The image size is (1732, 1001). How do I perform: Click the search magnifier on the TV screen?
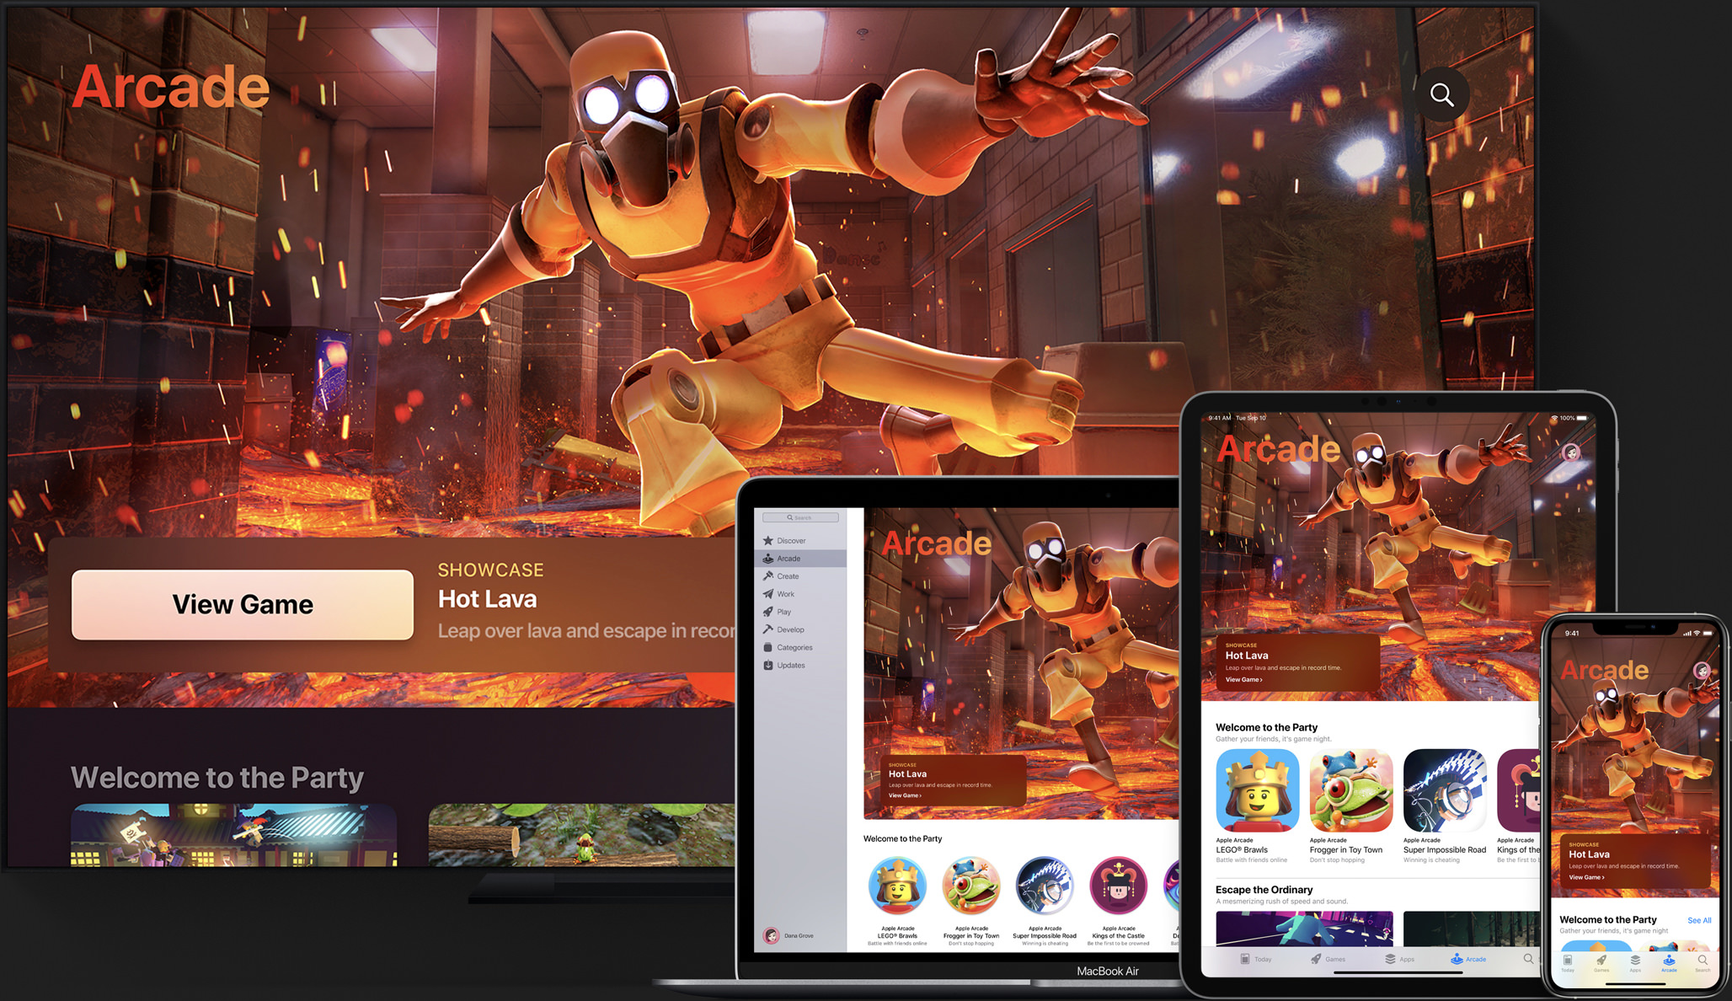pyautogui.click(x=1441, y=94)
